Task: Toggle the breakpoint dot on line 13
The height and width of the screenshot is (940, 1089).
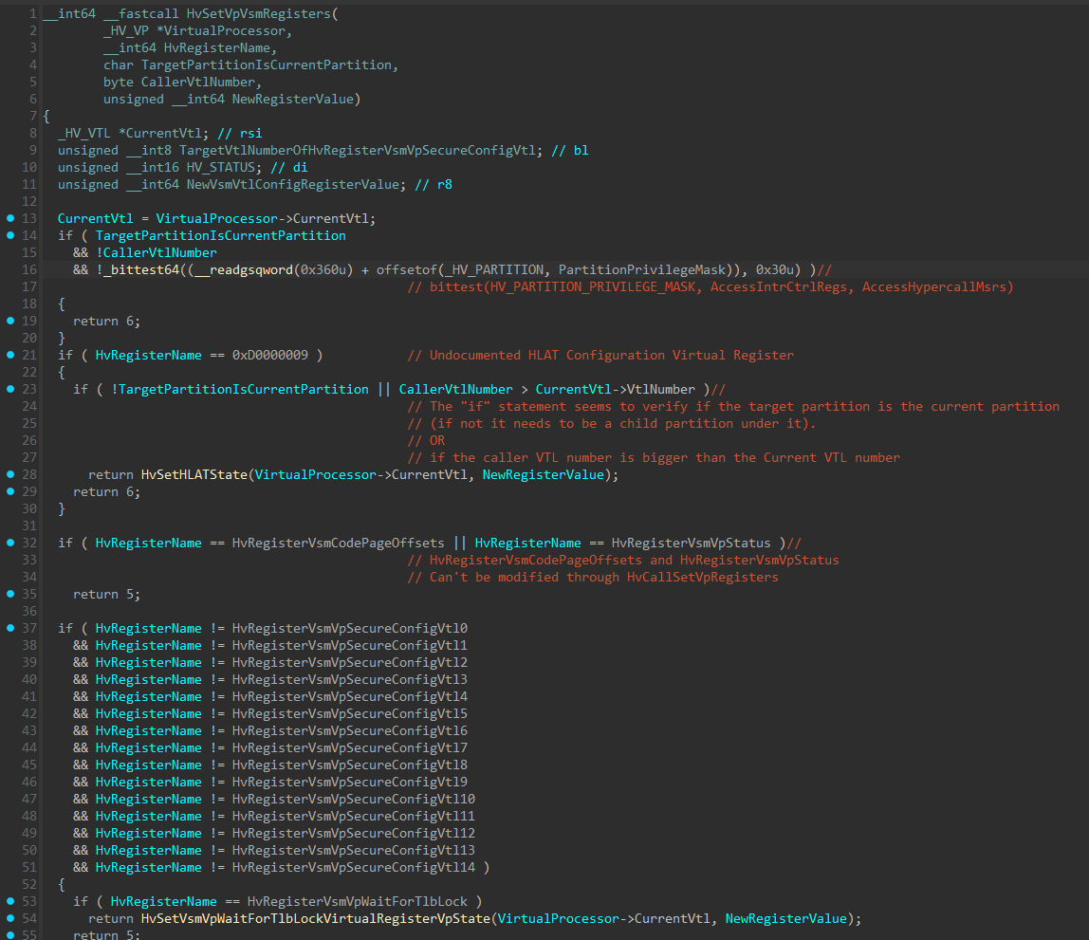Action: pos(10,218)
